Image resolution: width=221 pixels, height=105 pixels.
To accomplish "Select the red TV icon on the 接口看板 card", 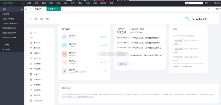I will click(x=64, y=54).
